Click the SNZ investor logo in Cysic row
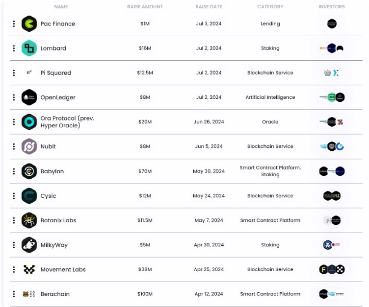 pyautogui.click(x=336, y=196)
